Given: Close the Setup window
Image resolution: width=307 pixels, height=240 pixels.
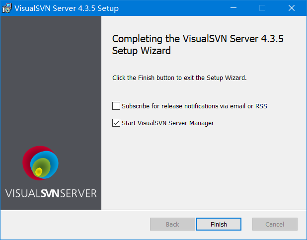Looking at the screenshot, I should click(292, 8).
